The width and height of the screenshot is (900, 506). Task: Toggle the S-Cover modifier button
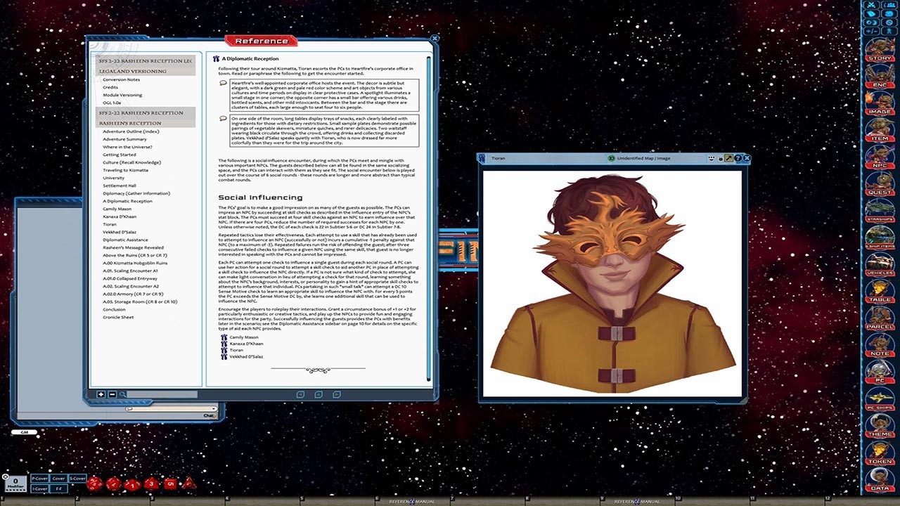point(77,479)
